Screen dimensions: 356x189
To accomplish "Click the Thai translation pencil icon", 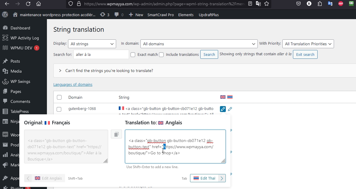I will [230, 109].
